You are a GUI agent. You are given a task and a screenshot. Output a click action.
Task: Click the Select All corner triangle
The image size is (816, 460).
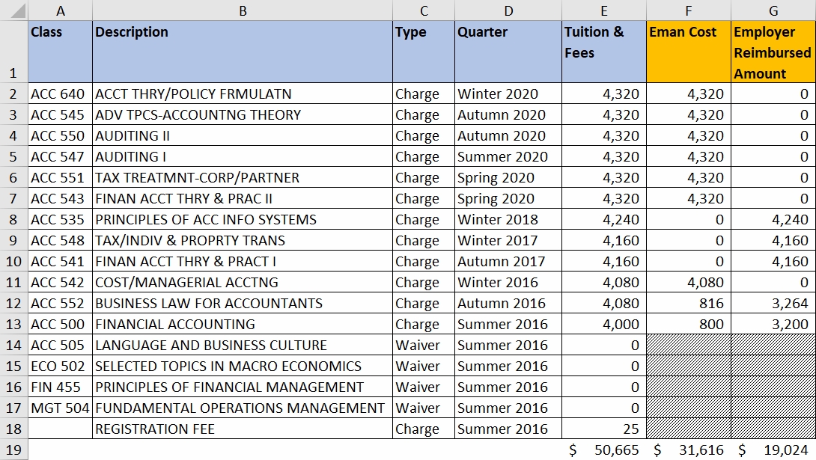tap(14, 10)
